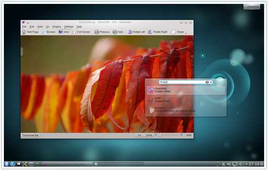Go to the Next image
The height and width of the screenshot is (171, 268).
(118, 32)
